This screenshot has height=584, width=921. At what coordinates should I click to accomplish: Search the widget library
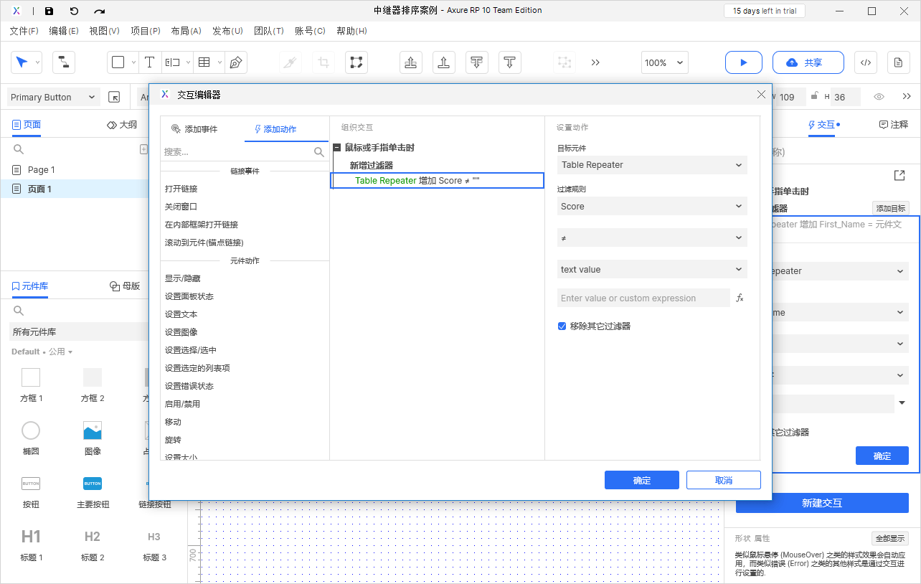(x=19, y=311)
